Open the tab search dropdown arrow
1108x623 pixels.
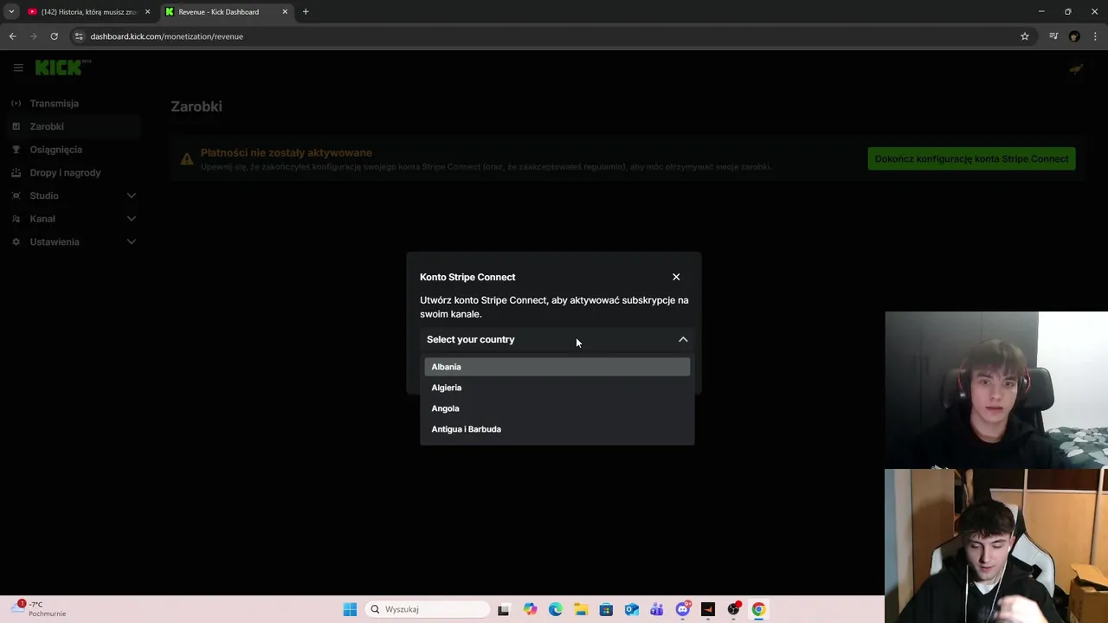pyautogui.click(x=11, y=12)
